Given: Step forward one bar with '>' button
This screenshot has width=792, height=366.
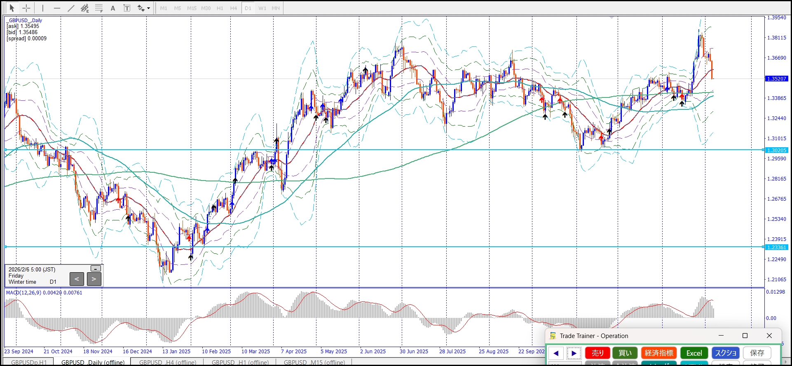Looking at the screenshot, I should point(94,279).
